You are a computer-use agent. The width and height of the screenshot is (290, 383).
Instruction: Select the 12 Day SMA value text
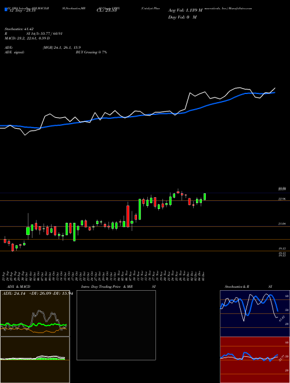pos(22,10)
